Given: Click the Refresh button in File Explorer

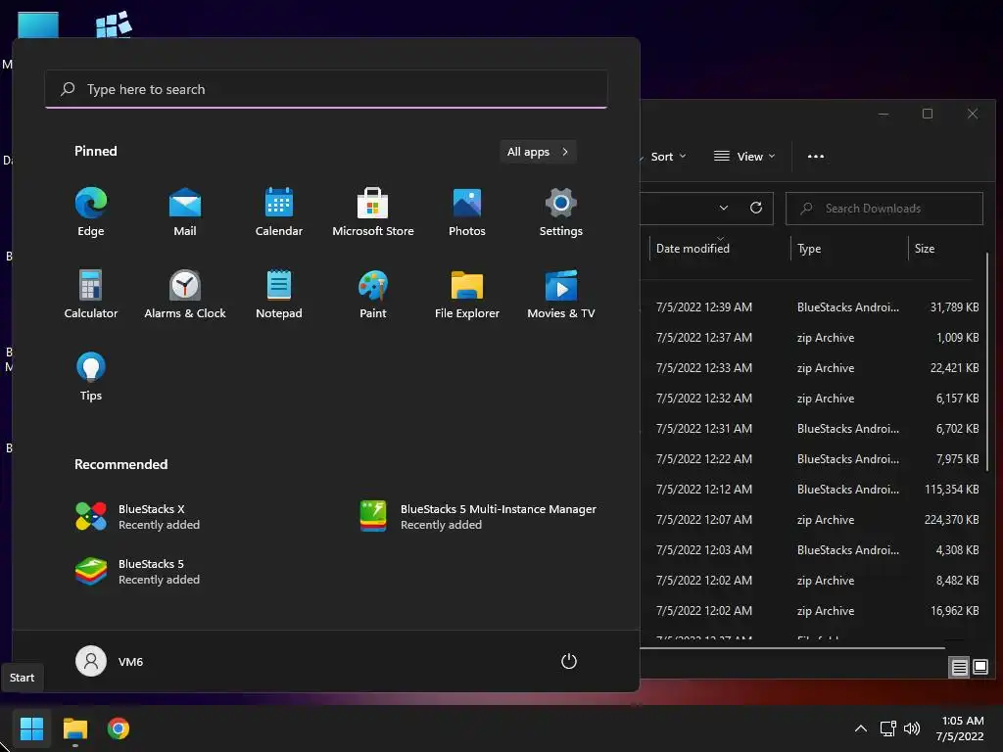Looking at the screenshot, I should pyautogui.click(x=756, y=209).
